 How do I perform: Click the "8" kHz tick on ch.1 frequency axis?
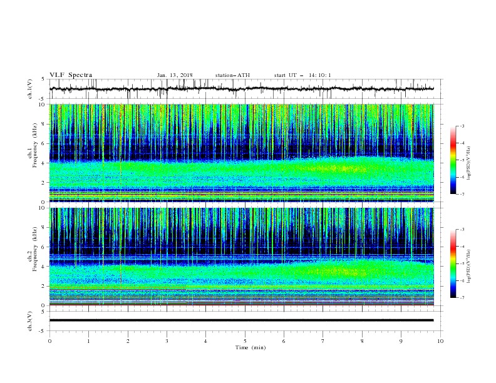click(x=44, y=124)
